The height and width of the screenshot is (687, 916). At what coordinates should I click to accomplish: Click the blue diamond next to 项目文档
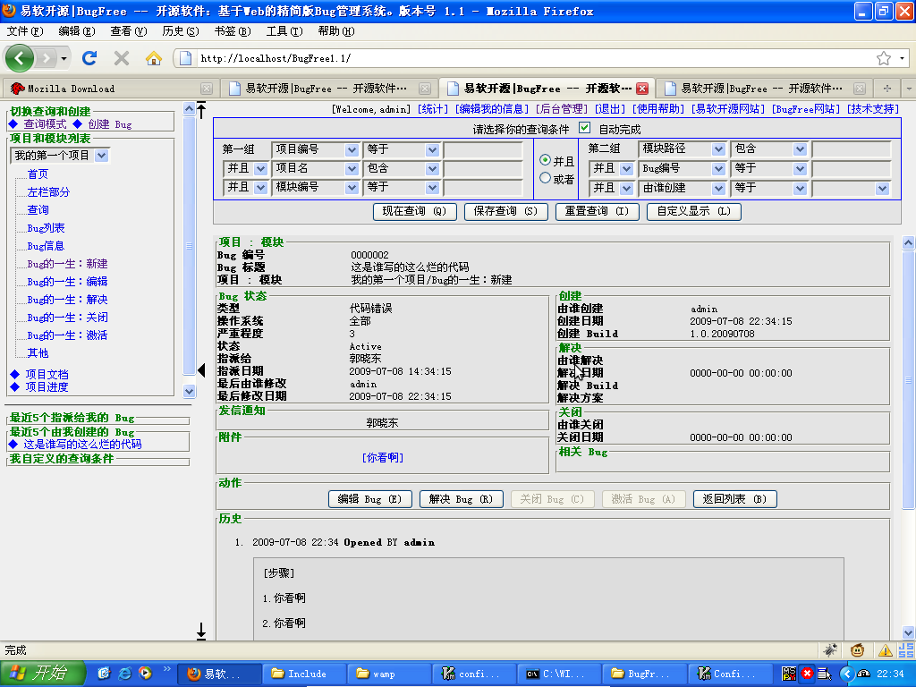pyautogui.click(x=15, y=374)
